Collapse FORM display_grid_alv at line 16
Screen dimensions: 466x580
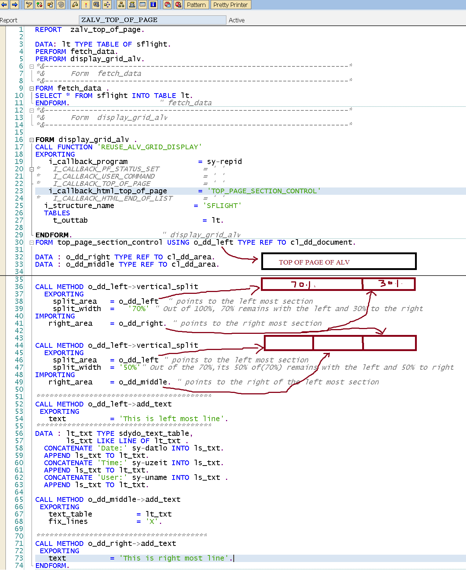[32, 140]
